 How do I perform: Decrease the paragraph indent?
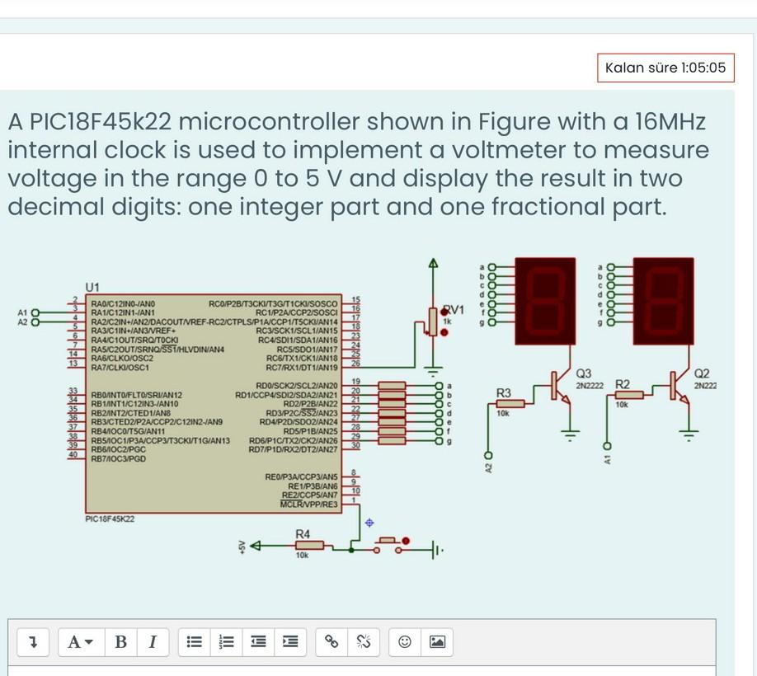pyautogui.click(x=257, y=642)
